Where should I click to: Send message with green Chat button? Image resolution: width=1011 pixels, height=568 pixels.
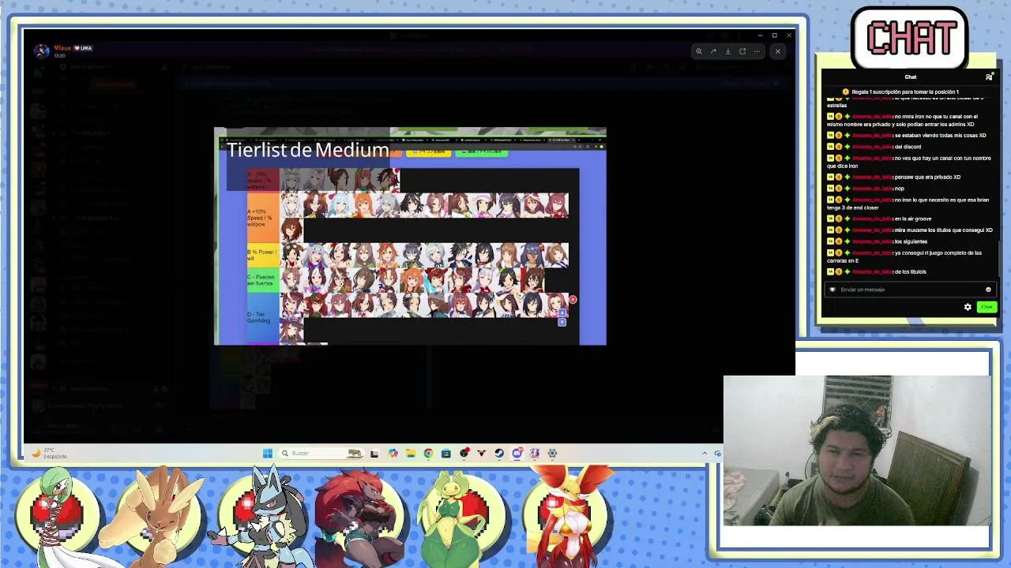(987, 307)
